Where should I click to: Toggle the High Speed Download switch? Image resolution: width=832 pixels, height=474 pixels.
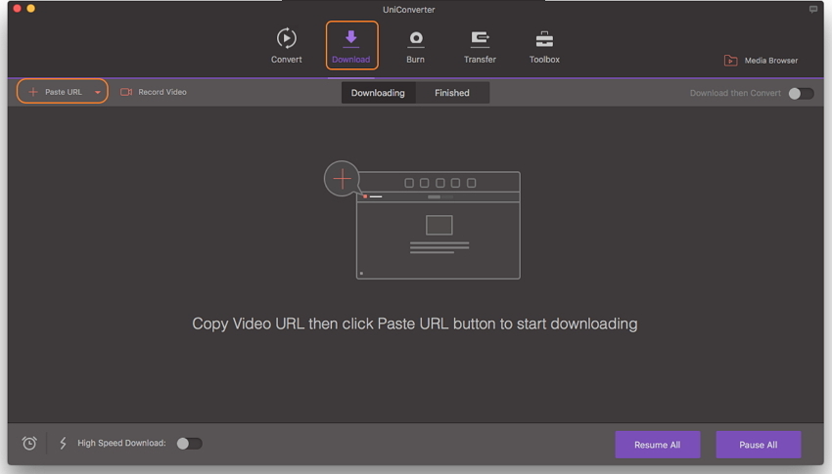[190, 444]
